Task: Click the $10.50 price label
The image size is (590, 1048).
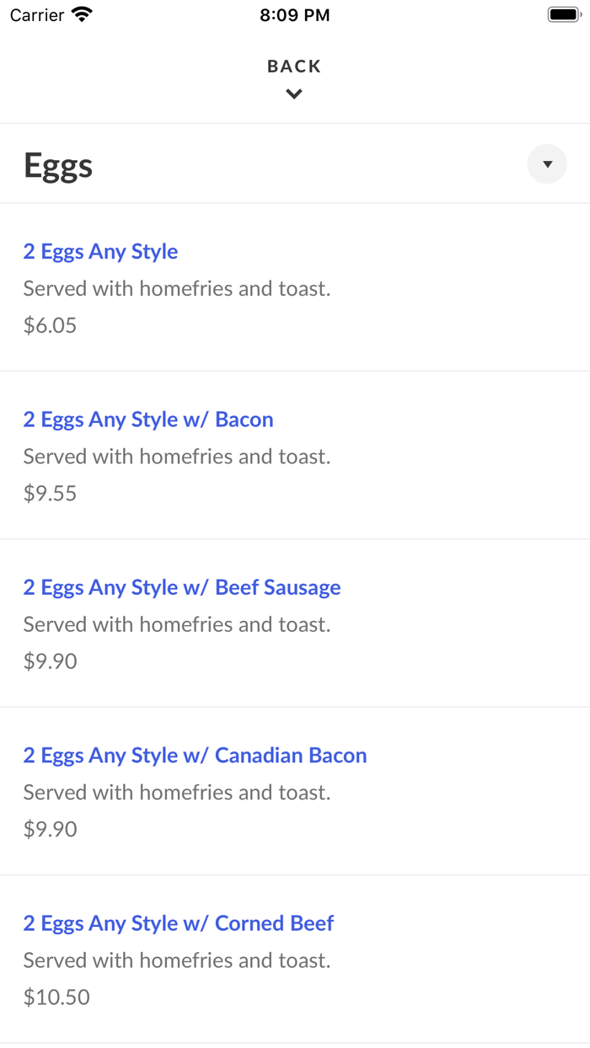Action: (56, 997)
